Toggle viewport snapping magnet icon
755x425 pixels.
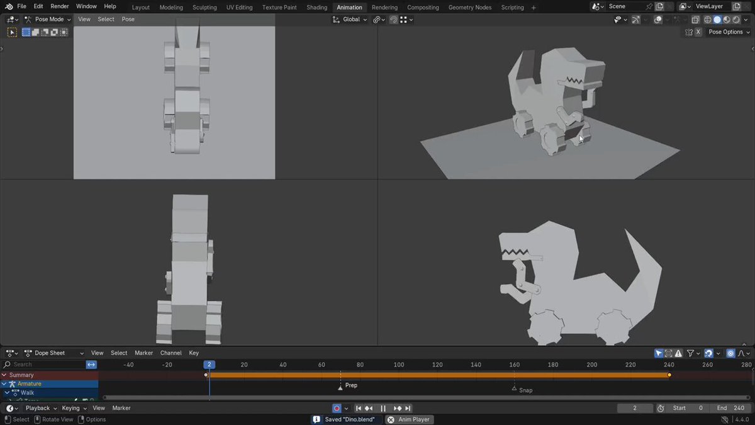[x=393, y=20]
